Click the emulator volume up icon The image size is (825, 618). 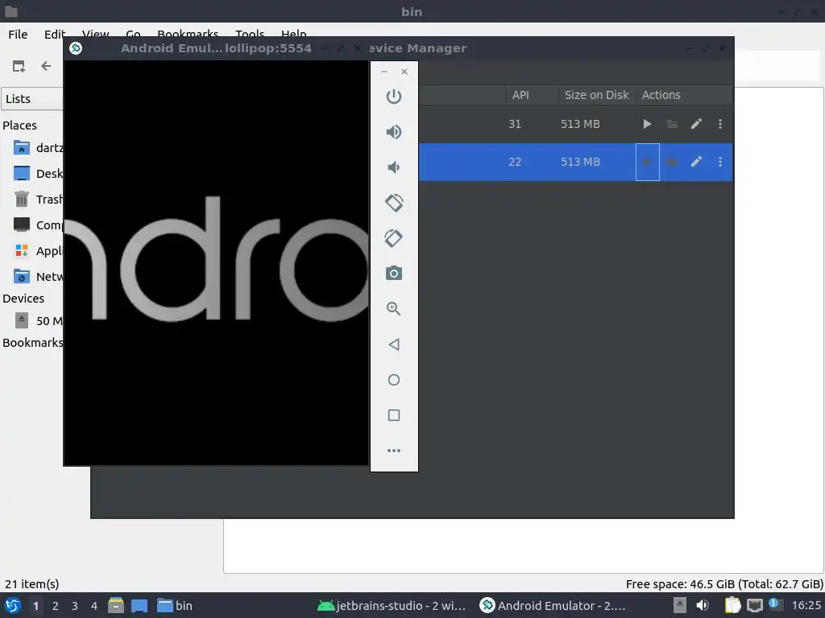[393, 131]
